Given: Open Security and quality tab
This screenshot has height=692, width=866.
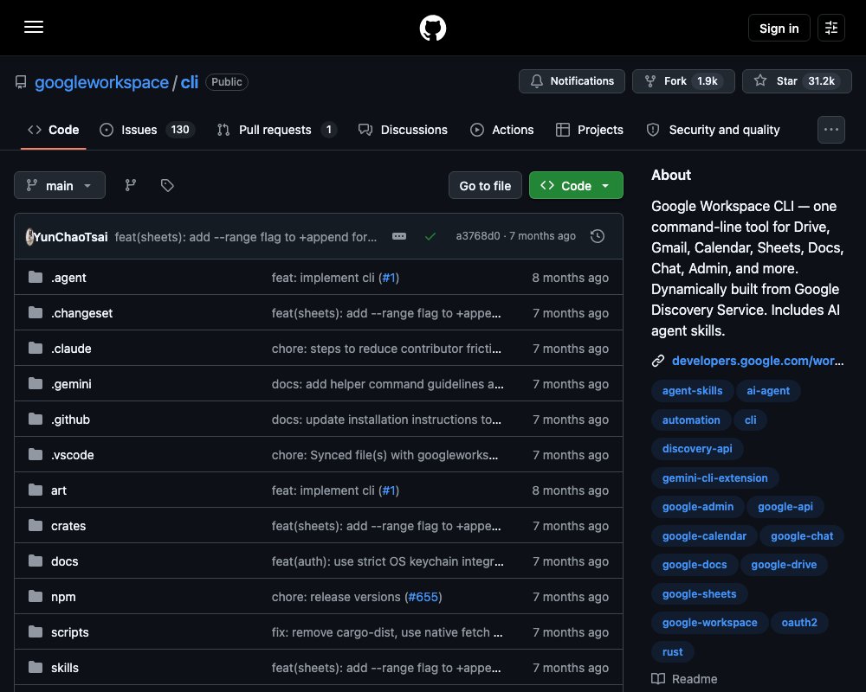Looking at the screenshot, I should pyautogui.click(x=713, y=130).
